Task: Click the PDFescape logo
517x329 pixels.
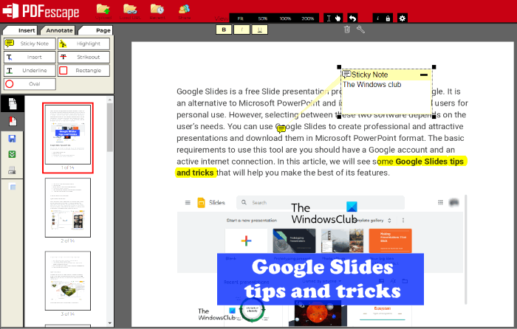Action: point(41,11)
